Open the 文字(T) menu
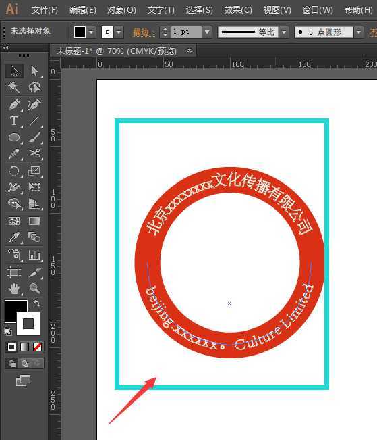This screenshot has width=377, height=440. (x=161, y=10)
